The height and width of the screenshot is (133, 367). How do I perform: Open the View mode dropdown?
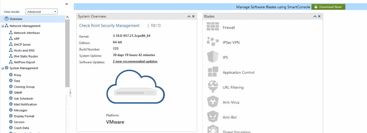coord(42,12)
